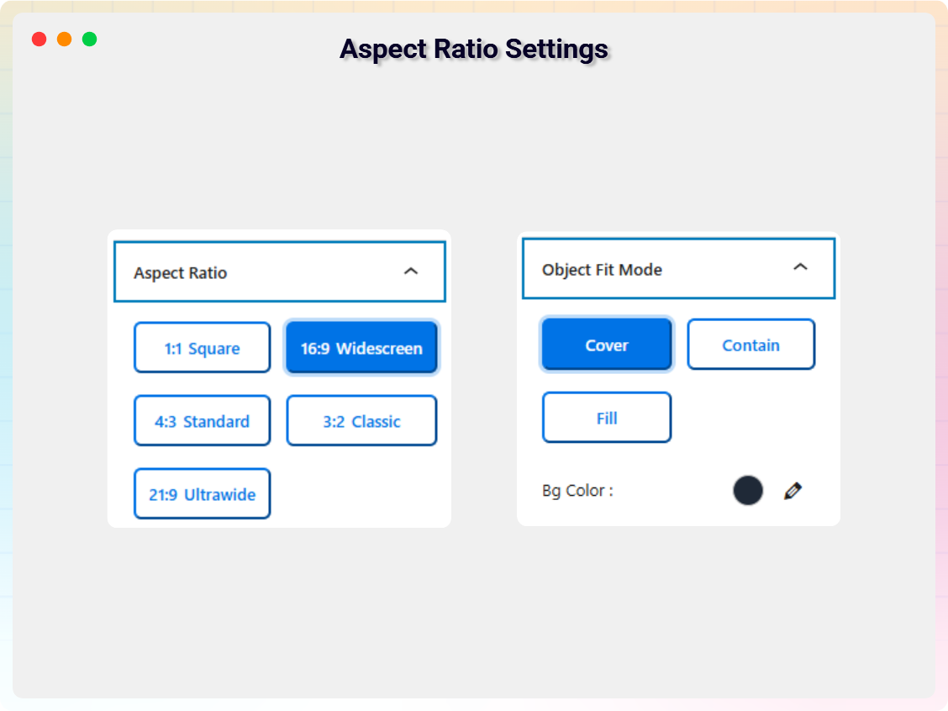
Task: Switch to 21:9 Ultrawide ratio
Action: pyautogui.click(x=202, y=494)
